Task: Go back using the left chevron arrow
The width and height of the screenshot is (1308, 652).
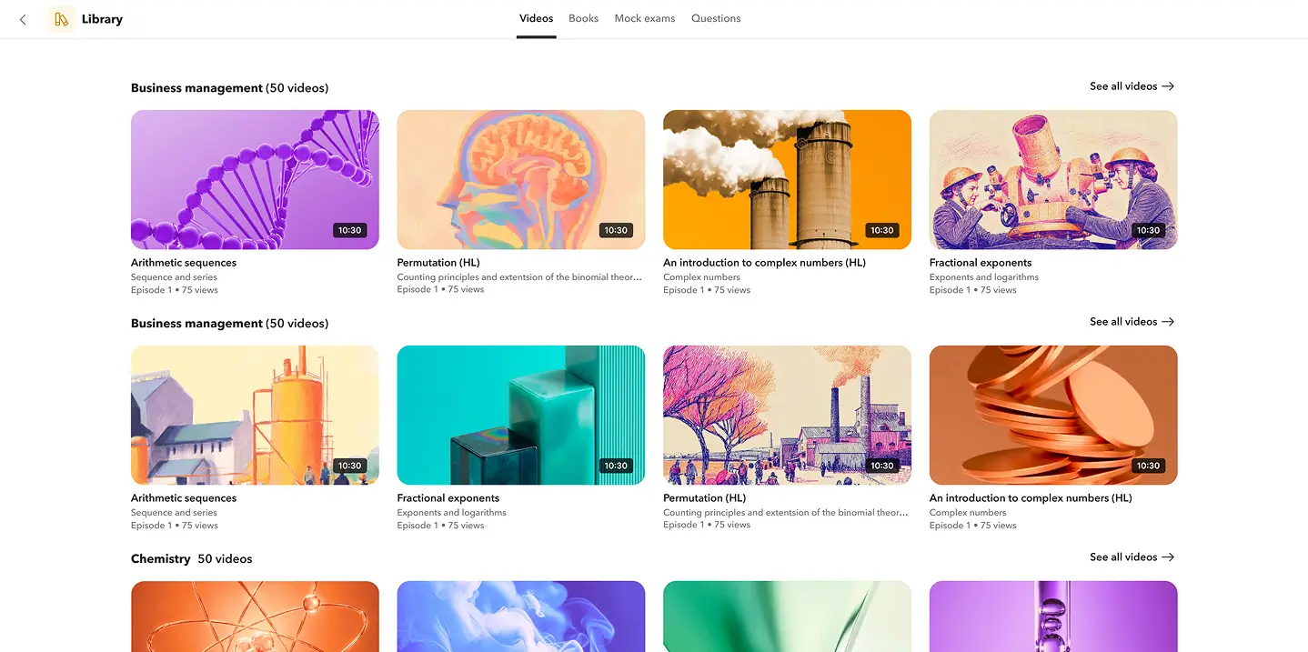Action: click(23, 19)
